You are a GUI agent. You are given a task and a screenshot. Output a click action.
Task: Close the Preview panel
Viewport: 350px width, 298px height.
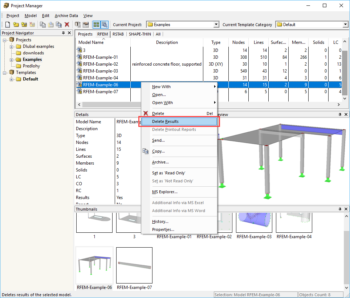(346, 115)
